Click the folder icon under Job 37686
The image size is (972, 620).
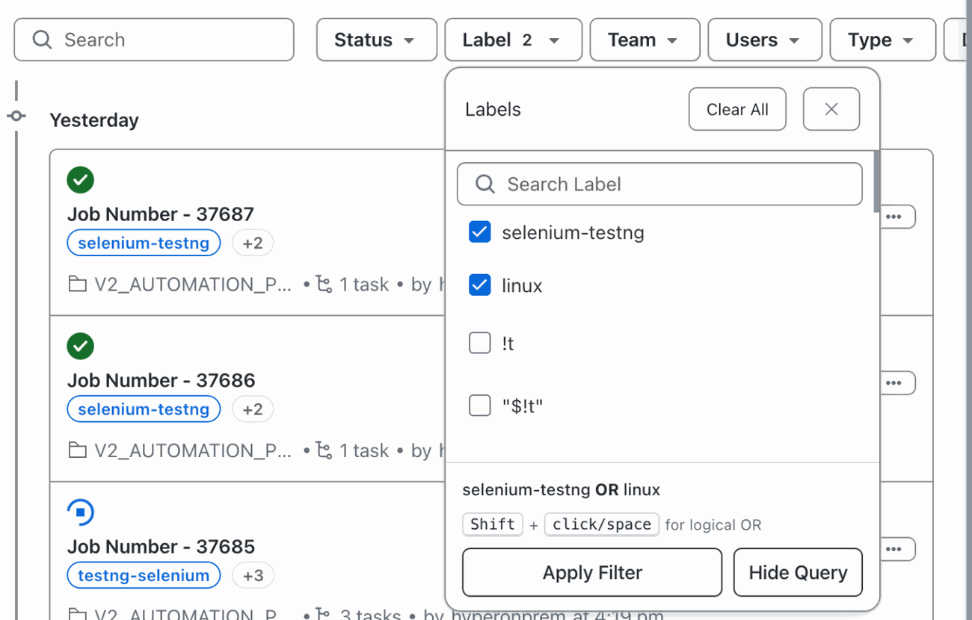point(77,450)
